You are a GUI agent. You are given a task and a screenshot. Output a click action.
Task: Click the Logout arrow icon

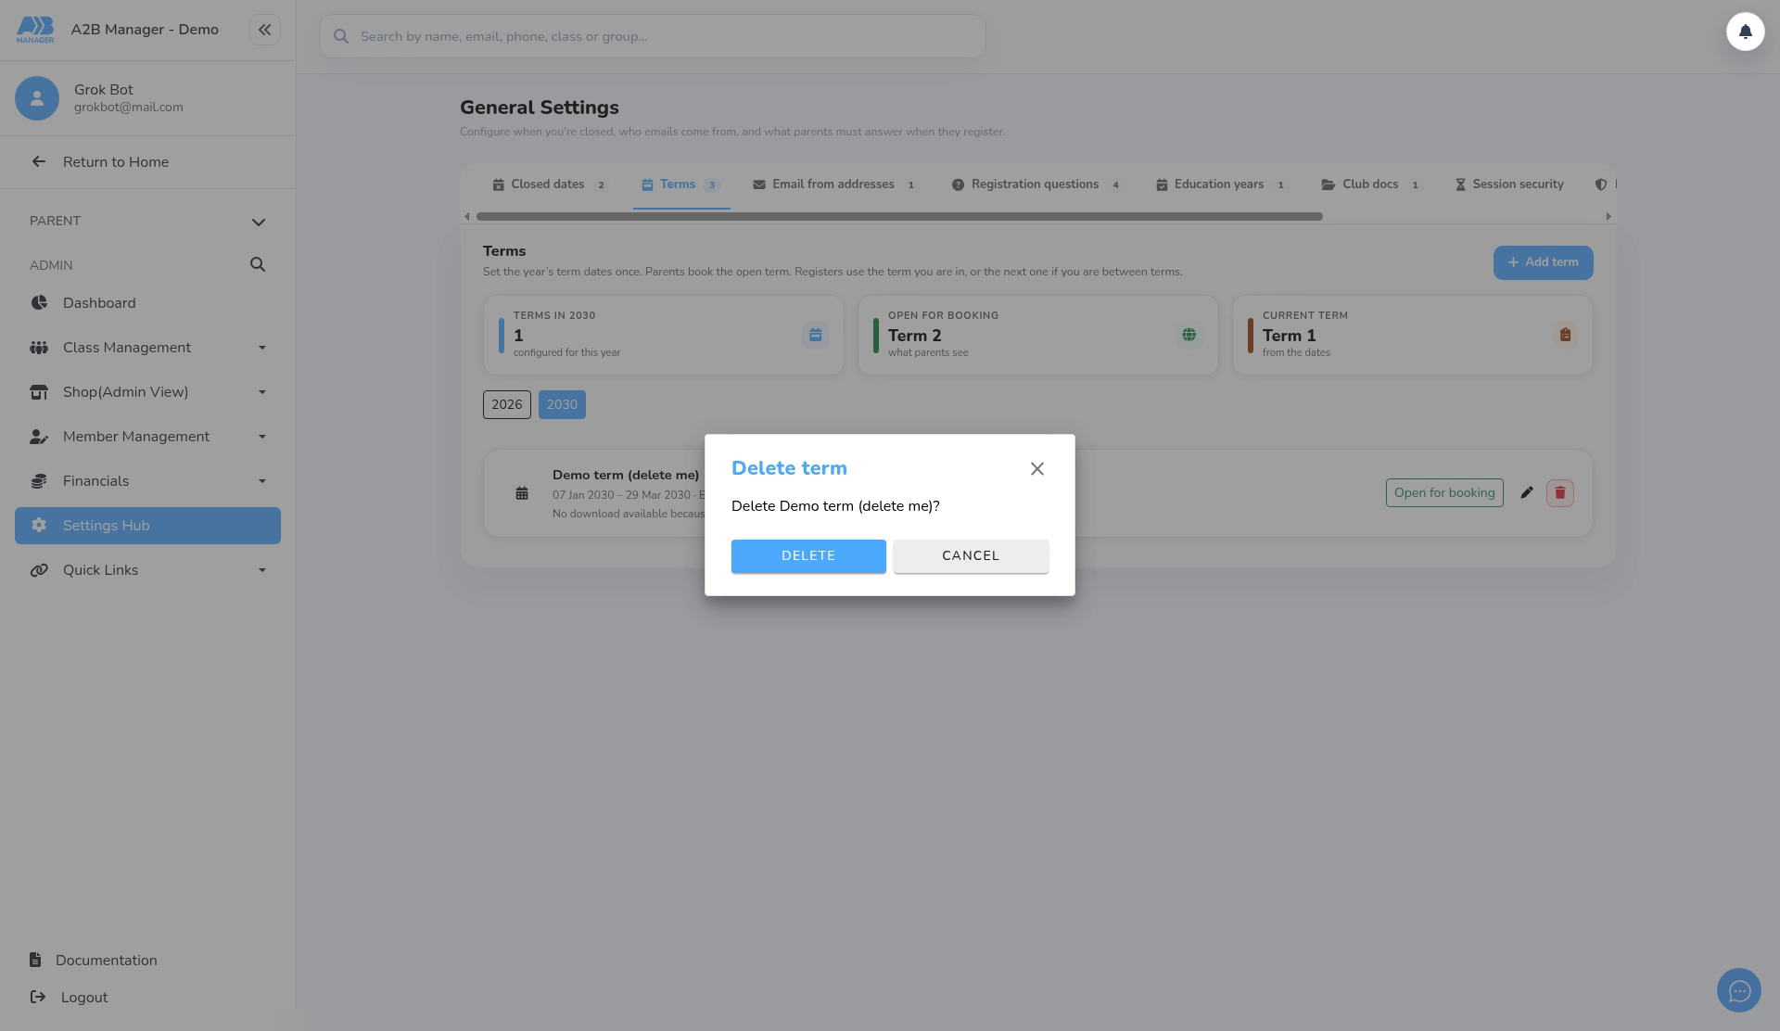click(38, 997)
